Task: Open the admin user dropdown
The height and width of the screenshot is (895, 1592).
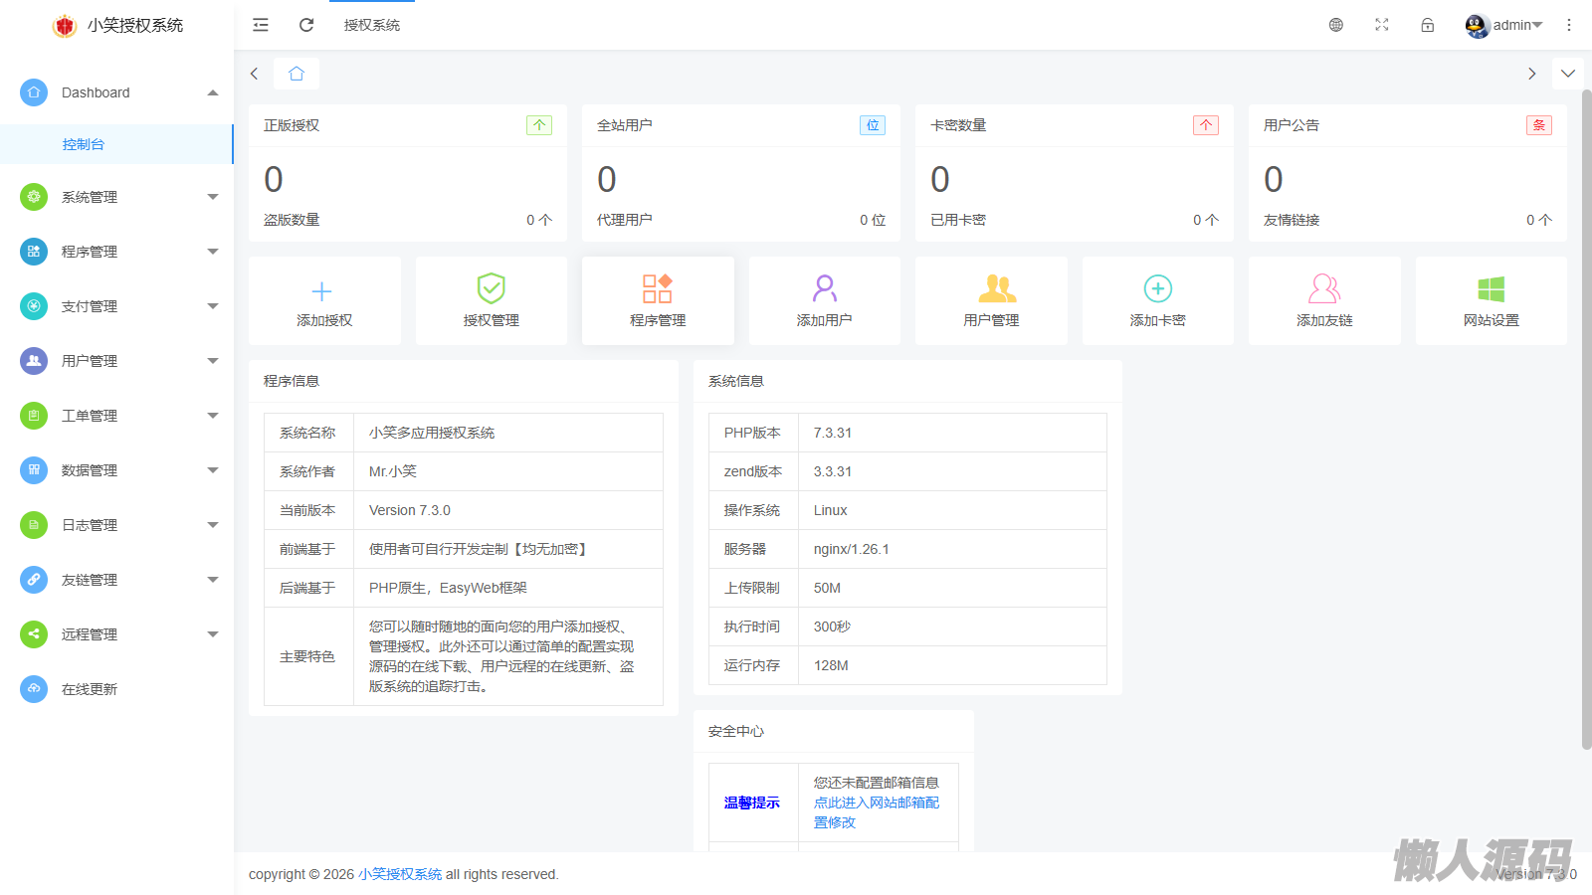Action: pos(1504,25)
